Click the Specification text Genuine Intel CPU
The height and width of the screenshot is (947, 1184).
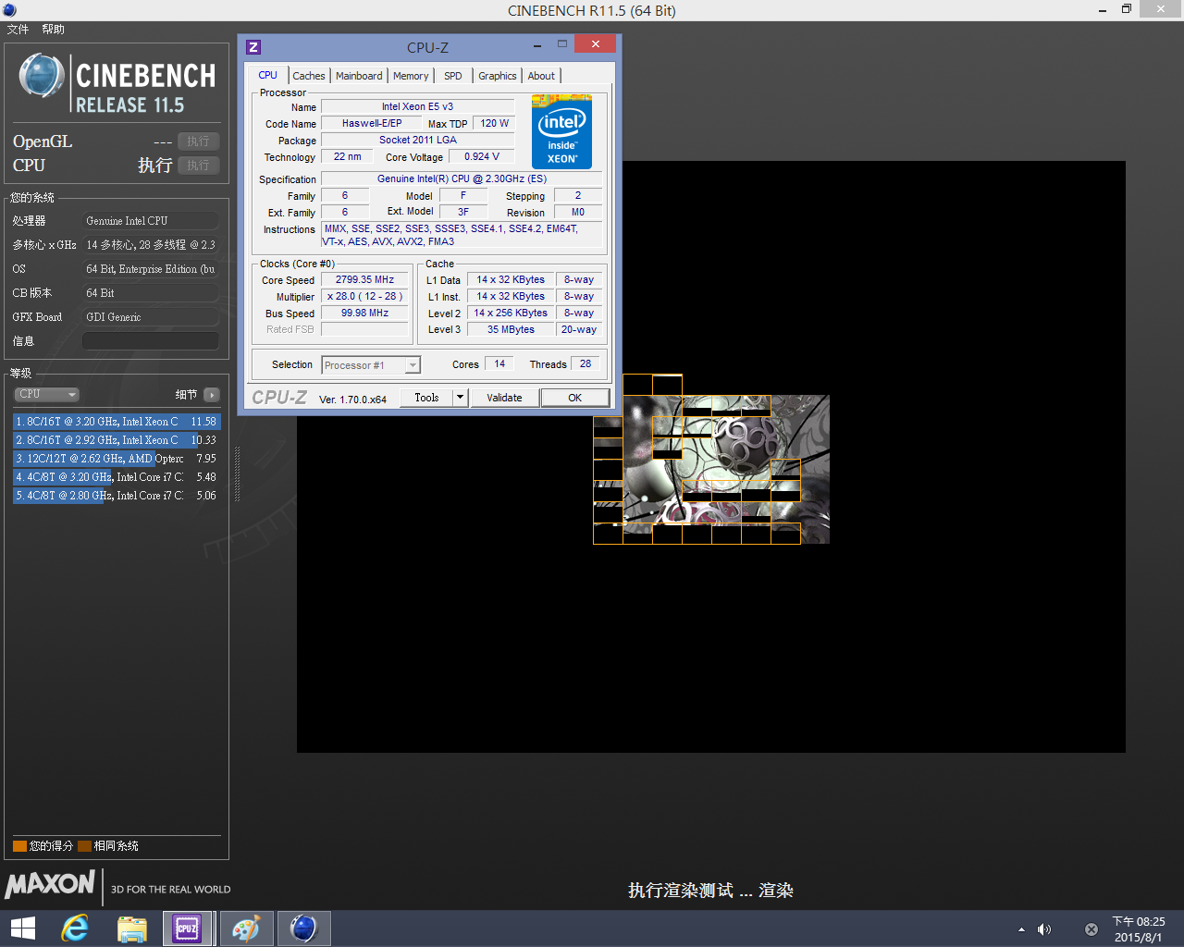[462, 178]
